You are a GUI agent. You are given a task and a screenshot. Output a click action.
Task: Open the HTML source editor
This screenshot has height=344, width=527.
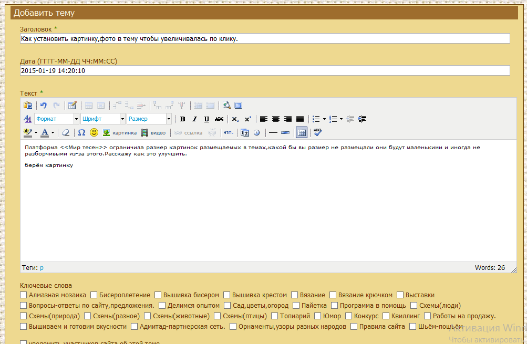pos(228,132)
